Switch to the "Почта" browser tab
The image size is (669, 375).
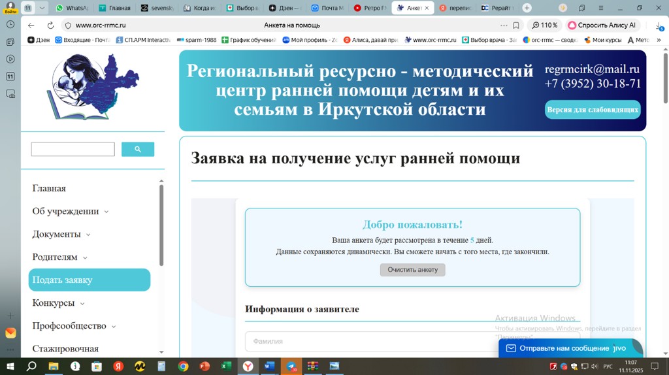tap(325, 8)
